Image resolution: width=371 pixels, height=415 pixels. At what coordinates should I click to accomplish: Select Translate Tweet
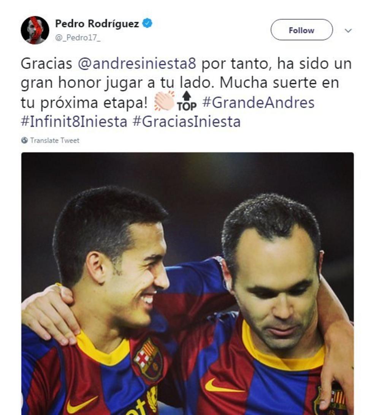click(x=55, y=140)
